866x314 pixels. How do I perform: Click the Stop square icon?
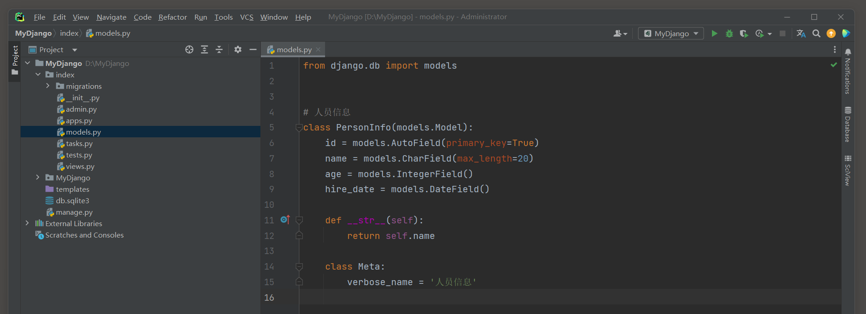point(783,33)
